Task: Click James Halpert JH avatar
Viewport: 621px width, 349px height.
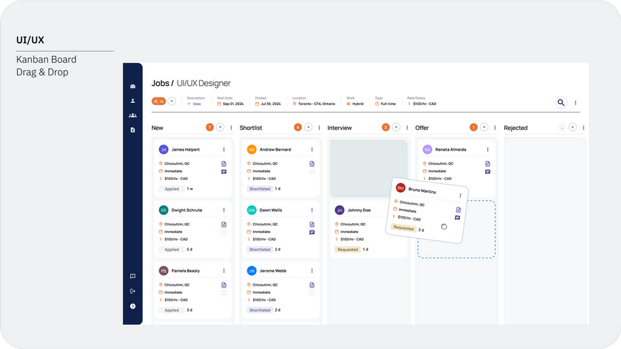Action: click(164, 149)
